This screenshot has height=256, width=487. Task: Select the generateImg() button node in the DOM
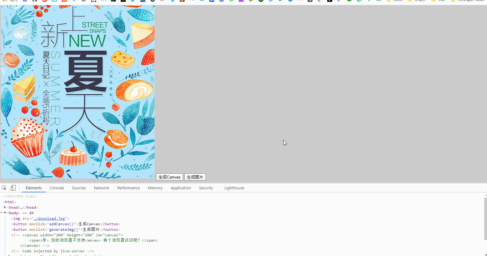(66, 230)
